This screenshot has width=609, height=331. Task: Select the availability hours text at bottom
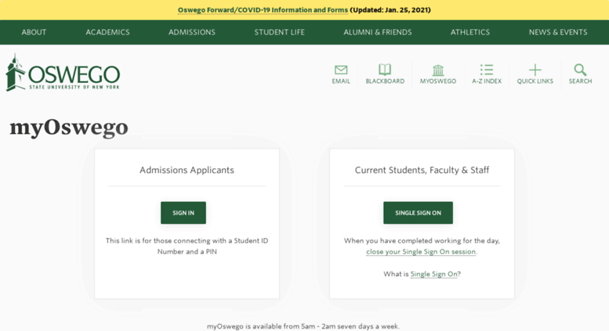coord(303,326)
